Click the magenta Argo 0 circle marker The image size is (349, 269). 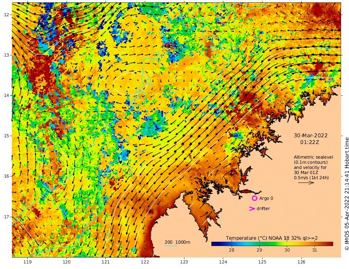click(x=254, y=198)
